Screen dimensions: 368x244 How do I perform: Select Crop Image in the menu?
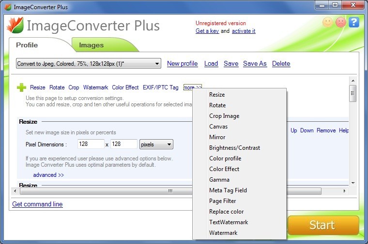tap(239, 116)
